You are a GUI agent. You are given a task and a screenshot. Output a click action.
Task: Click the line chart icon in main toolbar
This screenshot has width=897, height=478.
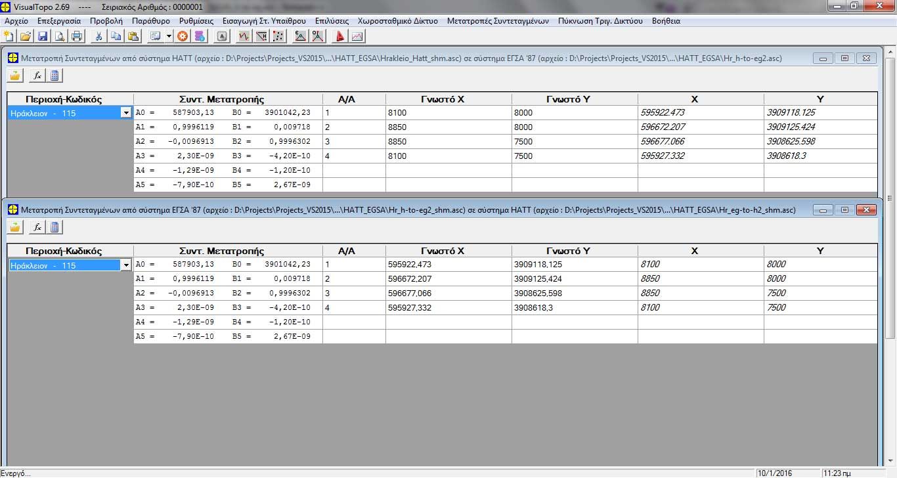coord(357,36)
